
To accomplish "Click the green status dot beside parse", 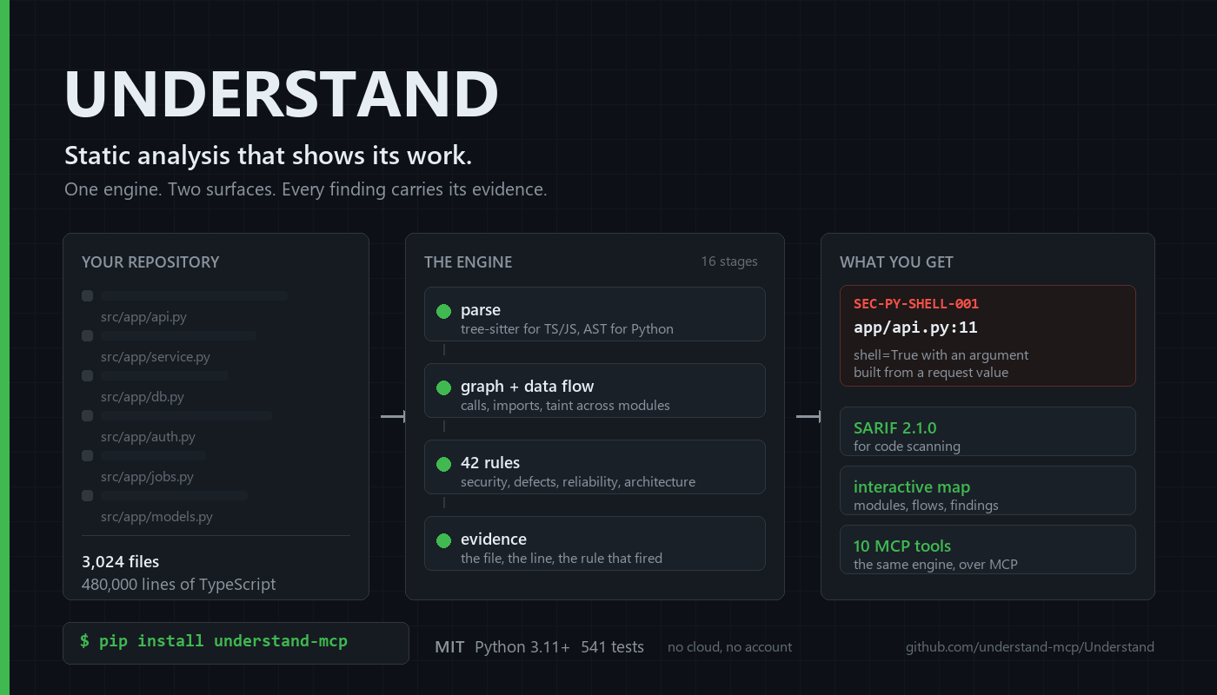I will click(x=443, y=311).
